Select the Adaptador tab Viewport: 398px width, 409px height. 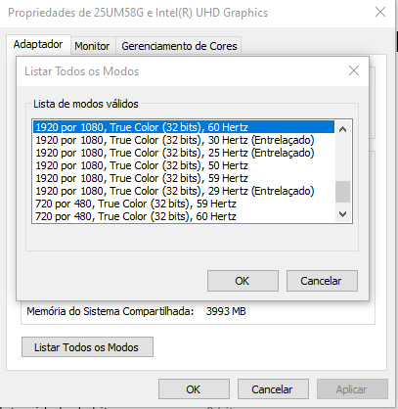pyautogui.click(x=38, y=44)
